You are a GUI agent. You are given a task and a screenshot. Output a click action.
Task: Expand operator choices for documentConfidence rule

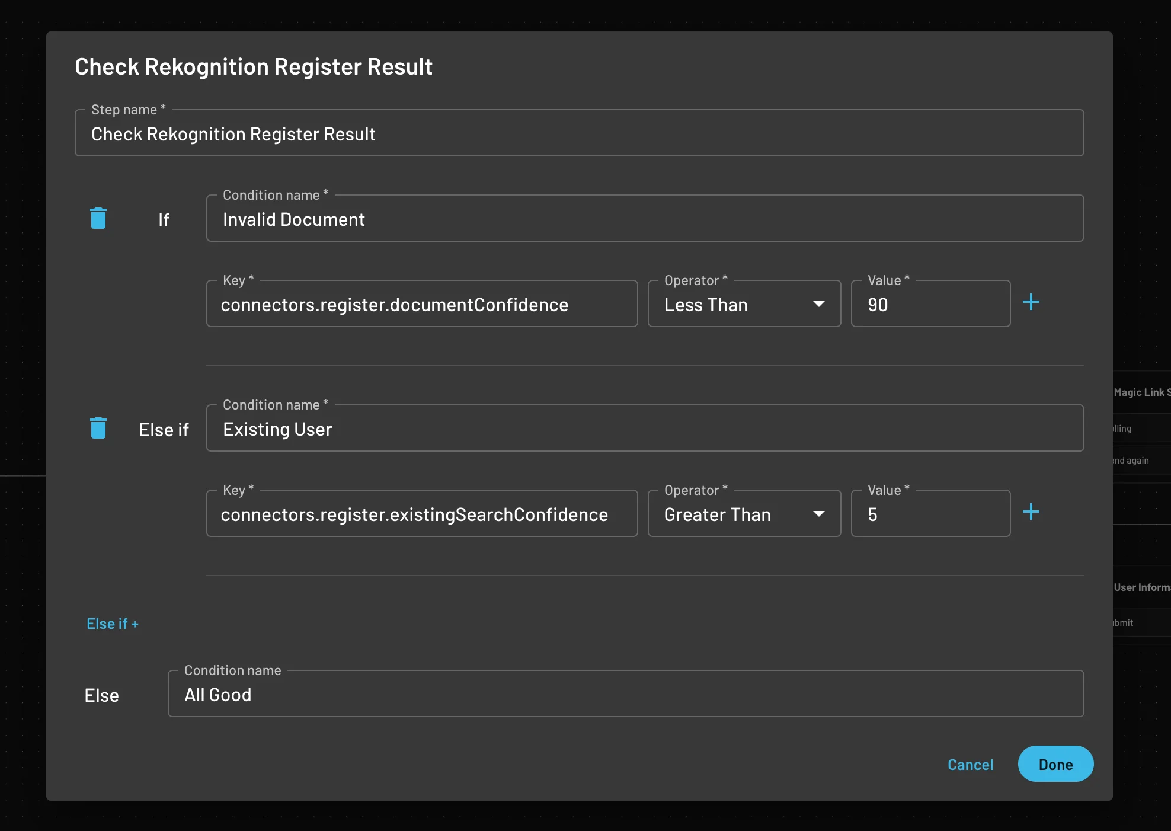tap(818, 304)
